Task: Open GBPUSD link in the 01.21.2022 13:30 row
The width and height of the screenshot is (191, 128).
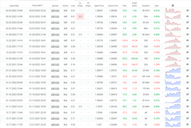Action: [x=55, y=70]
